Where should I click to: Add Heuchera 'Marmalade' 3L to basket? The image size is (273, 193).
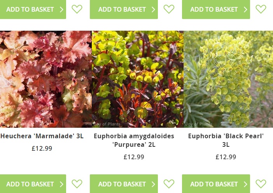[33, 184]
